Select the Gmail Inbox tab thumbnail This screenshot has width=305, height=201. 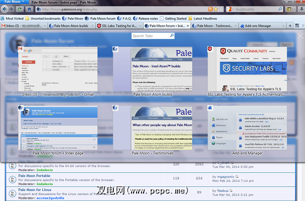point(58,69)
